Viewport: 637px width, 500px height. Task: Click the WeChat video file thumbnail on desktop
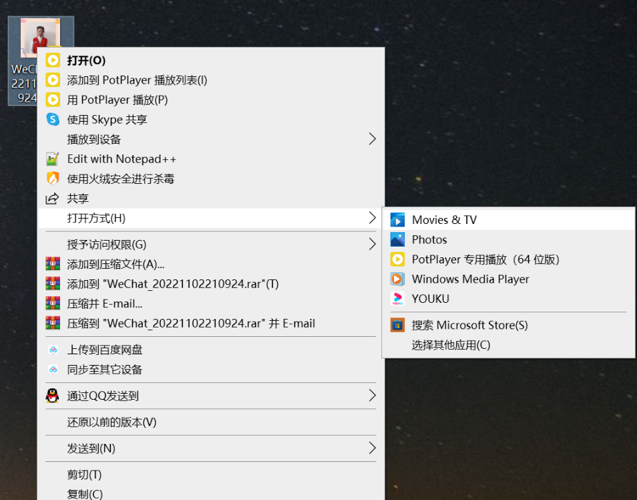coord(40,37)
